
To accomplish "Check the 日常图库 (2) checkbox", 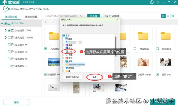I will pyautogui.click(x=9, y=52).
